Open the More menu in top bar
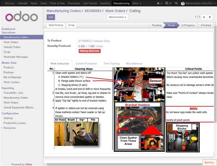The height and width of the screenshot is (166, 217). click(x=137, y=3)
